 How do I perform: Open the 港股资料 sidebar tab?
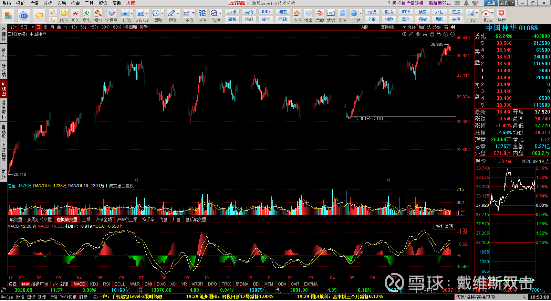(x=3, y=110)
